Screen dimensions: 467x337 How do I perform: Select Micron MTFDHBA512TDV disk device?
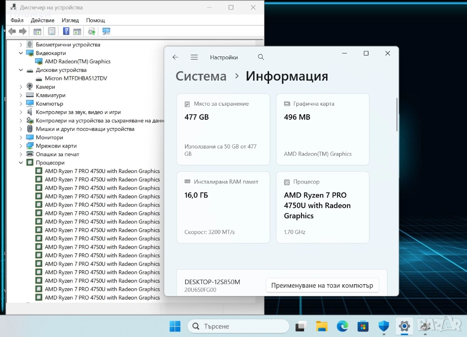click(76, 78)
